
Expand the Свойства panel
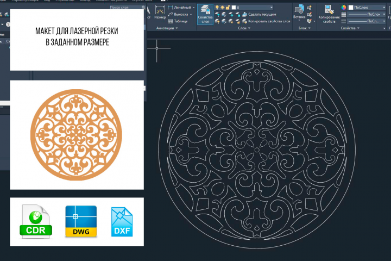[350, 28]
